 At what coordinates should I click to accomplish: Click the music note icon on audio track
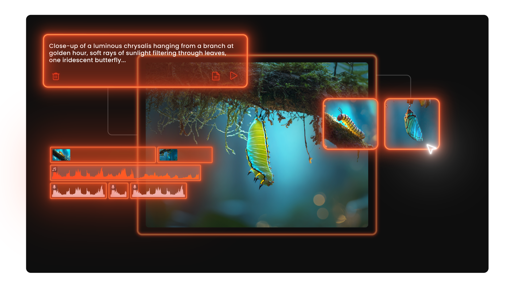point(55,169)
